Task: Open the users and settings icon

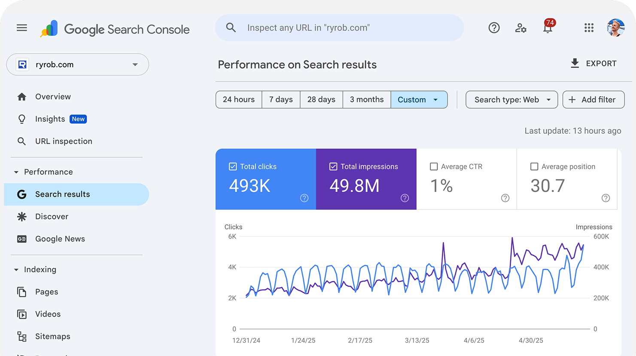Action: point(520,28)
